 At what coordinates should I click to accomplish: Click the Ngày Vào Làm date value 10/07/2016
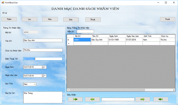click(x=29, y=76)
